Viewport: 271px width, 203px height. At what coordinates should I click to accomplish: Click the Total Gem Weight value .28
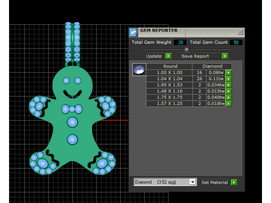pyautogui.click(x=180, y=42)
